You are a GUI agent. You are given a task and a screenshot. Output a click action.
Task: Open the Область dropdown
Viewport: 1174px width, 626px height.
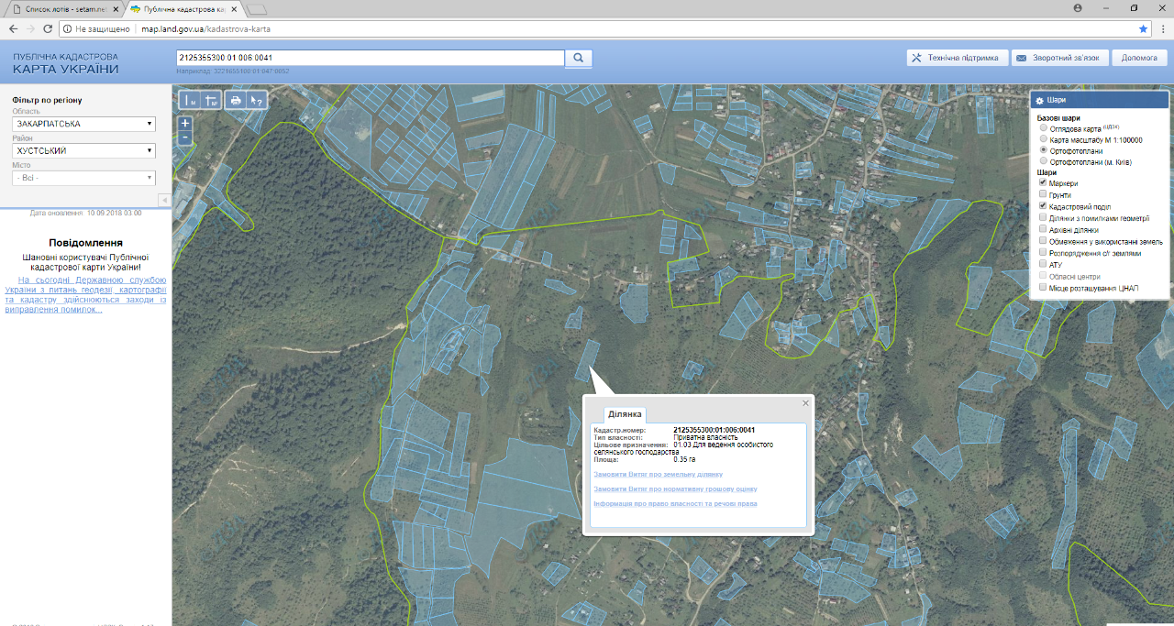point(83,124)
